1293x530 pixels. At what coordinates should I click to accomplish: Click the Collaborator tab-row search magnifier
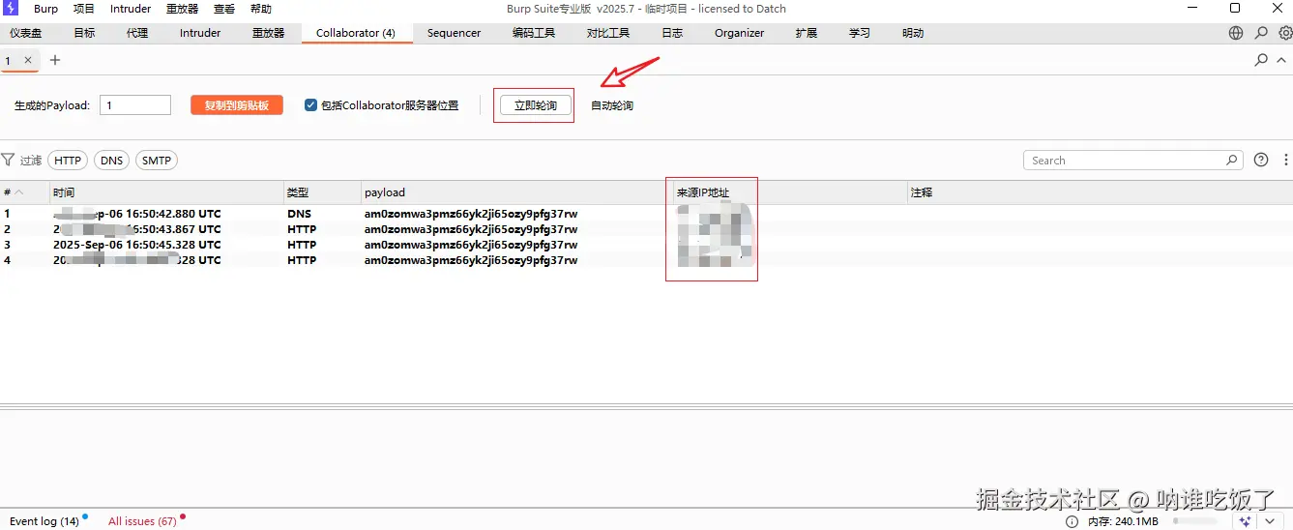pos(1261,60)
